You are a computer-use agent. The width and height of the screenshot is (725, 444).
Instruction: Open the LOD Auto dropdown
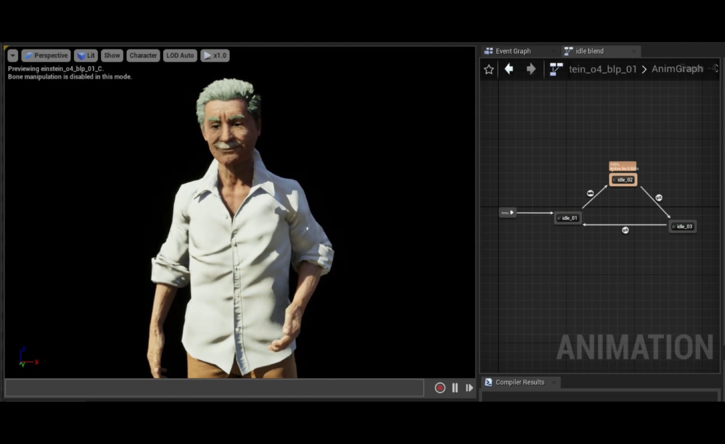click(x=180, y=55)
